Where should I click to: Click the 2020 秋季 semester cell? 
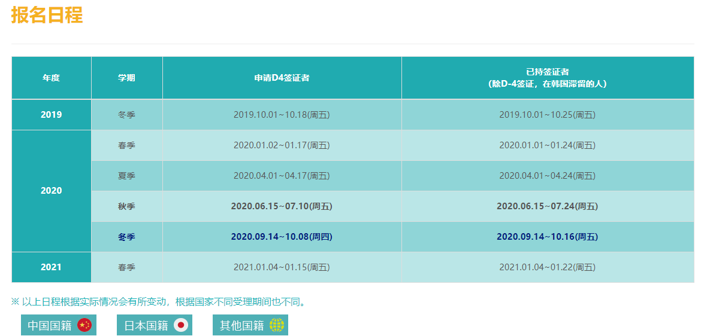126,206
